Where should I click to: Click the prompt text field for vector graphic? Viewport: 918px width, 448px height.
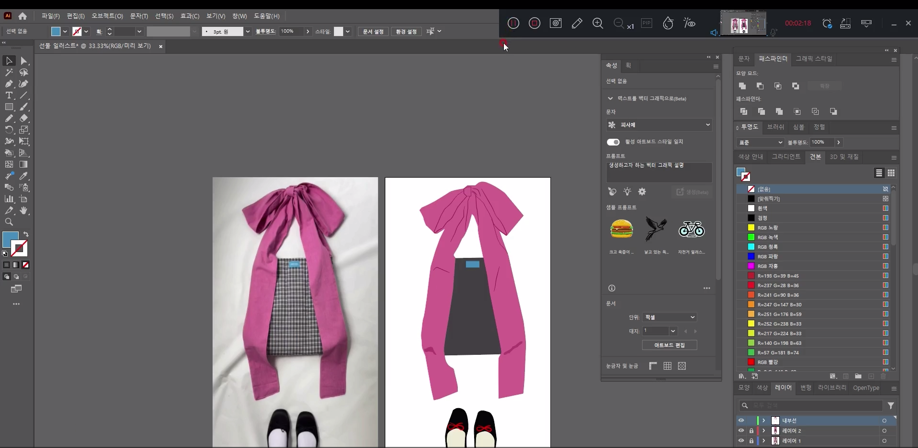(659, 172)
